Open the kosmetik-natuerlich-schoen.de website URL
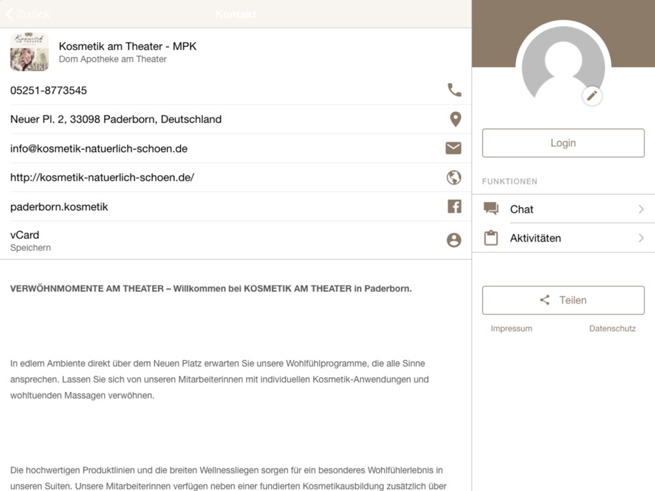This screenshot has width=655, height=491. [x=102, y=177]
